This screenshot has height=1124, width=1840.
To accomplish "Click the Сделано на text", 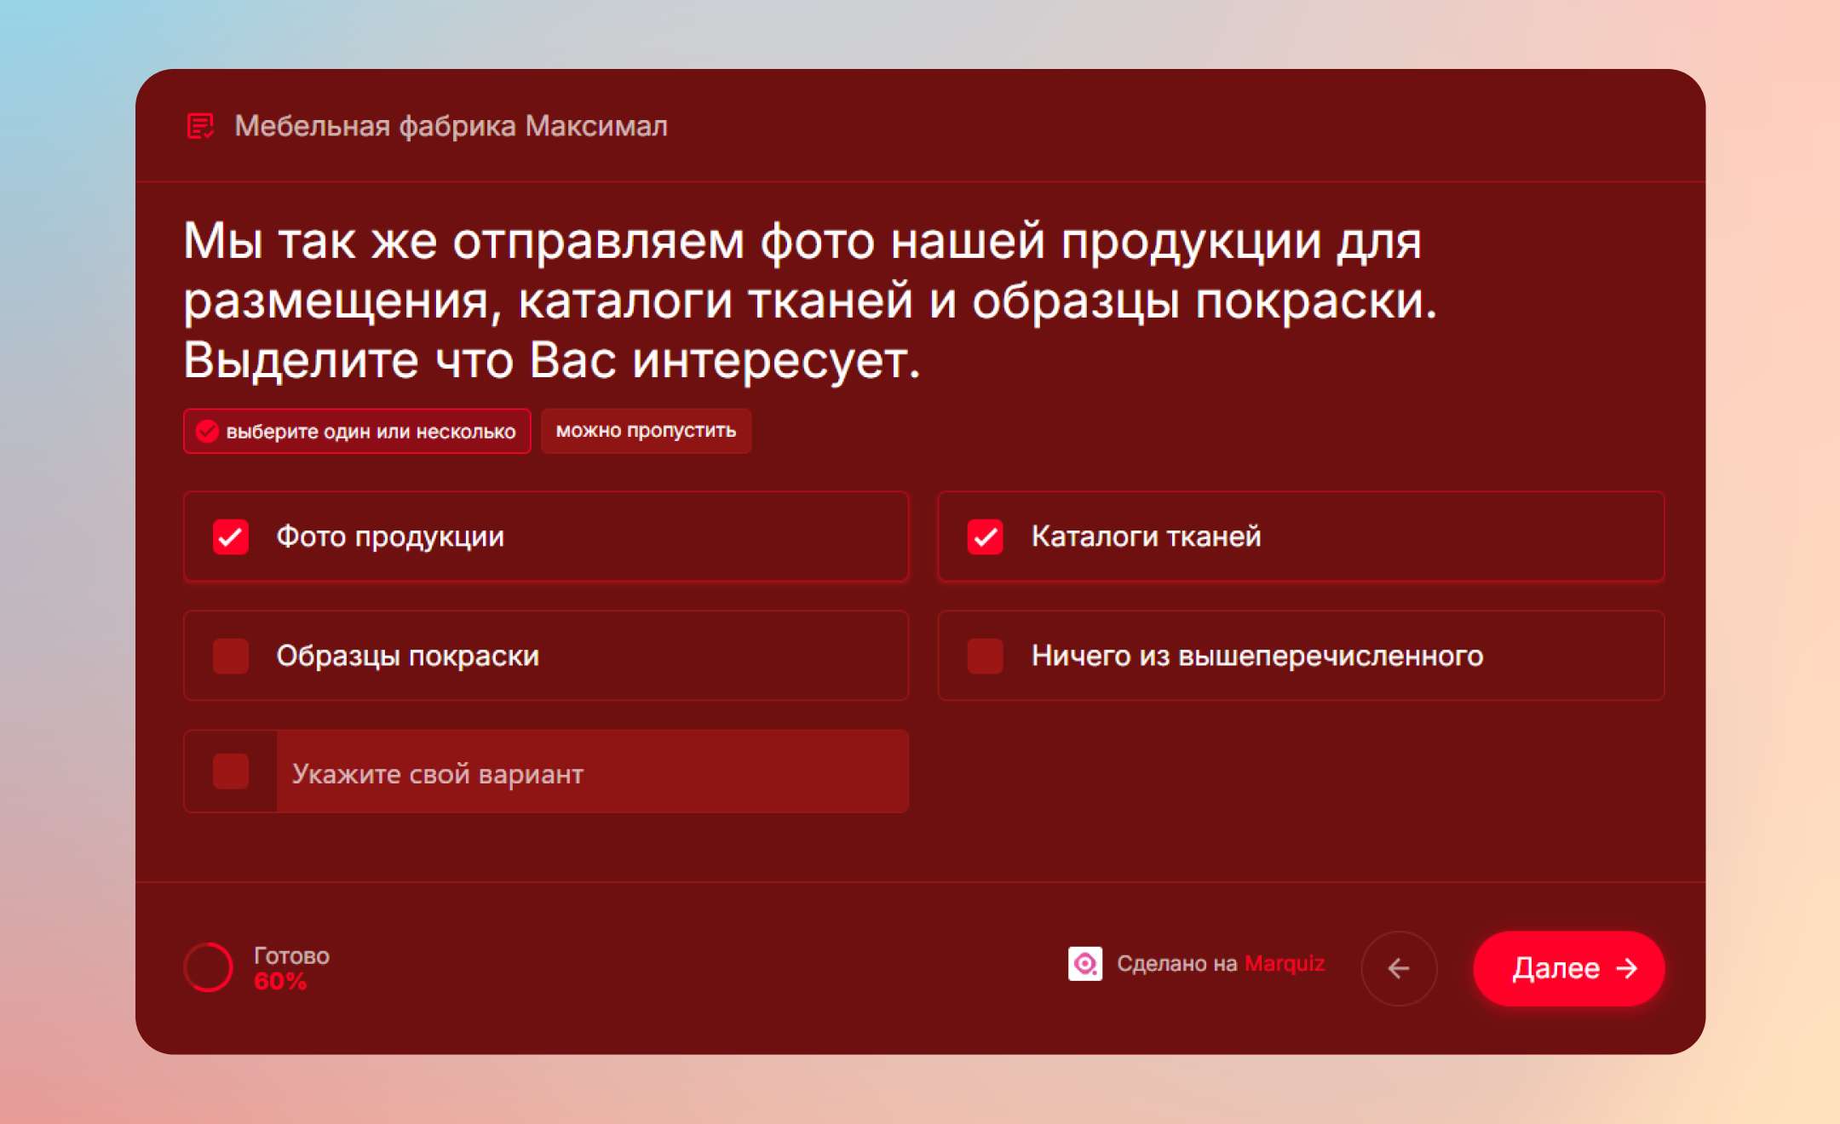I will tap(1176, 964).
